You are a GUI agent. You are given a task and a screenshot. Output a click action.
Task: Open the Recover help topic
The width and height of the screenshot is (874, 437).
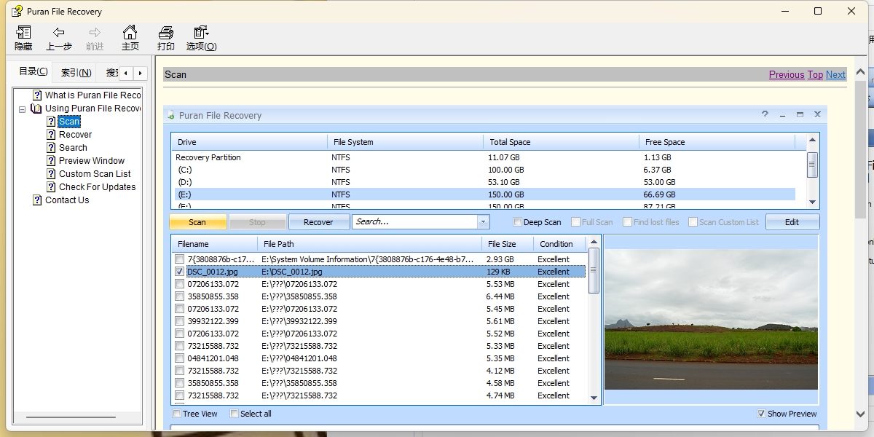(75, 135)
